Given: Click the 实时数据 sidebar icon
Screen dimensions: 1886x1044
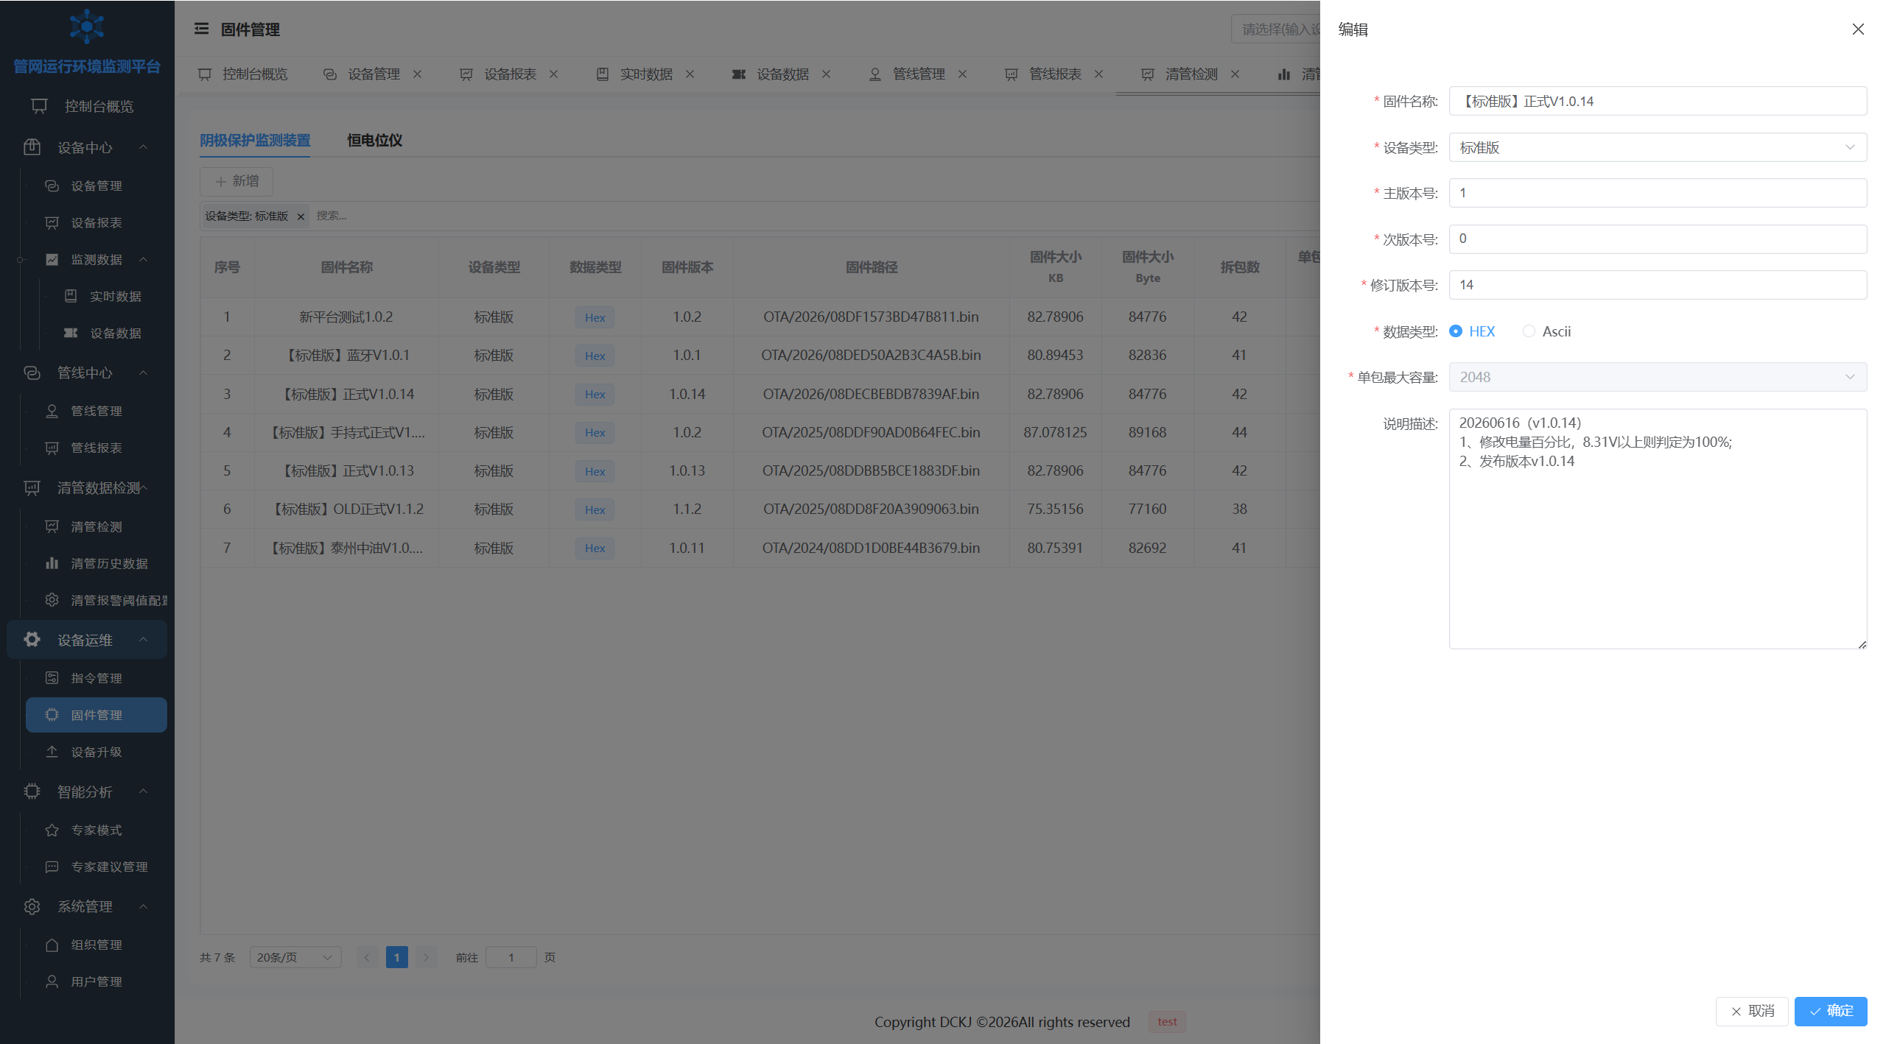Looking at the screenshot, I should click(71, 296).
